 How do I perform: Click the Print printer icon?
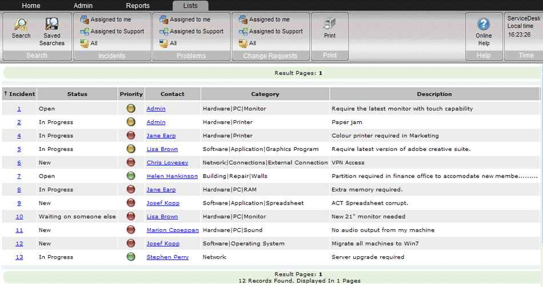[x=329, y=23]
